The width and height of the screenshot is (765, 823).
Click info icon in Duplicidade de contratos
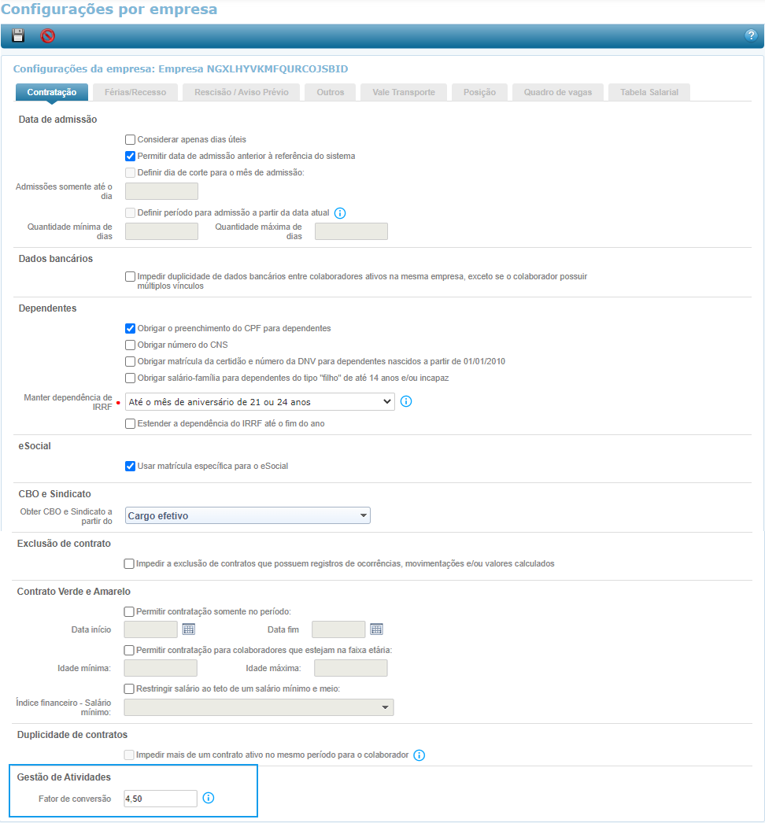[419, 755]
